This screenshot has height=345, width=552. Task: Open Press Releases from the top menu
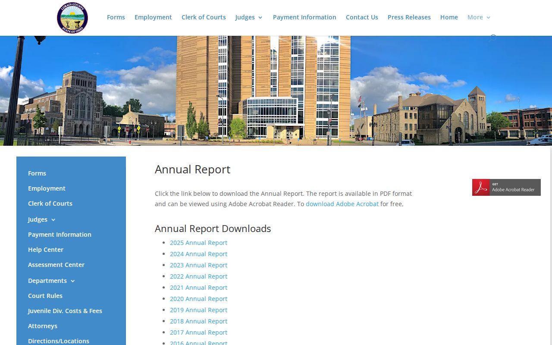tap(409, 17)
